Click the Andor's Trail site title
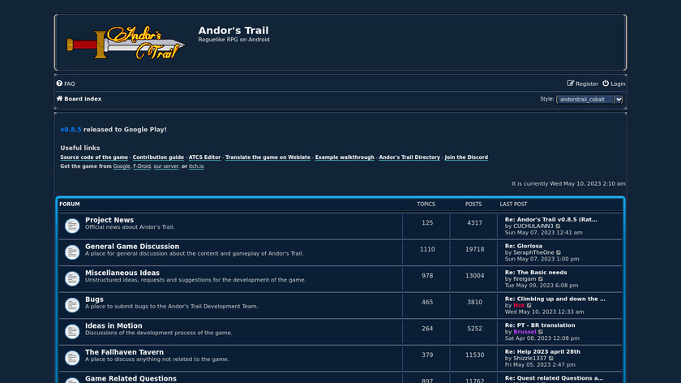 (233, 31)
